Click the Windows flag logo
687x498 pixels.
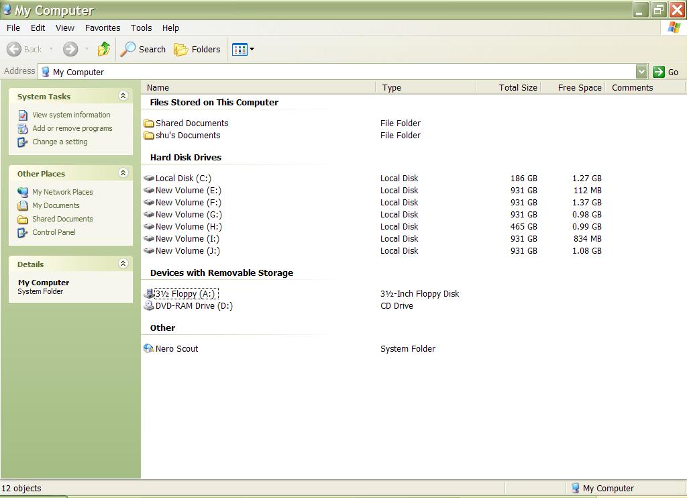point(674,27)
